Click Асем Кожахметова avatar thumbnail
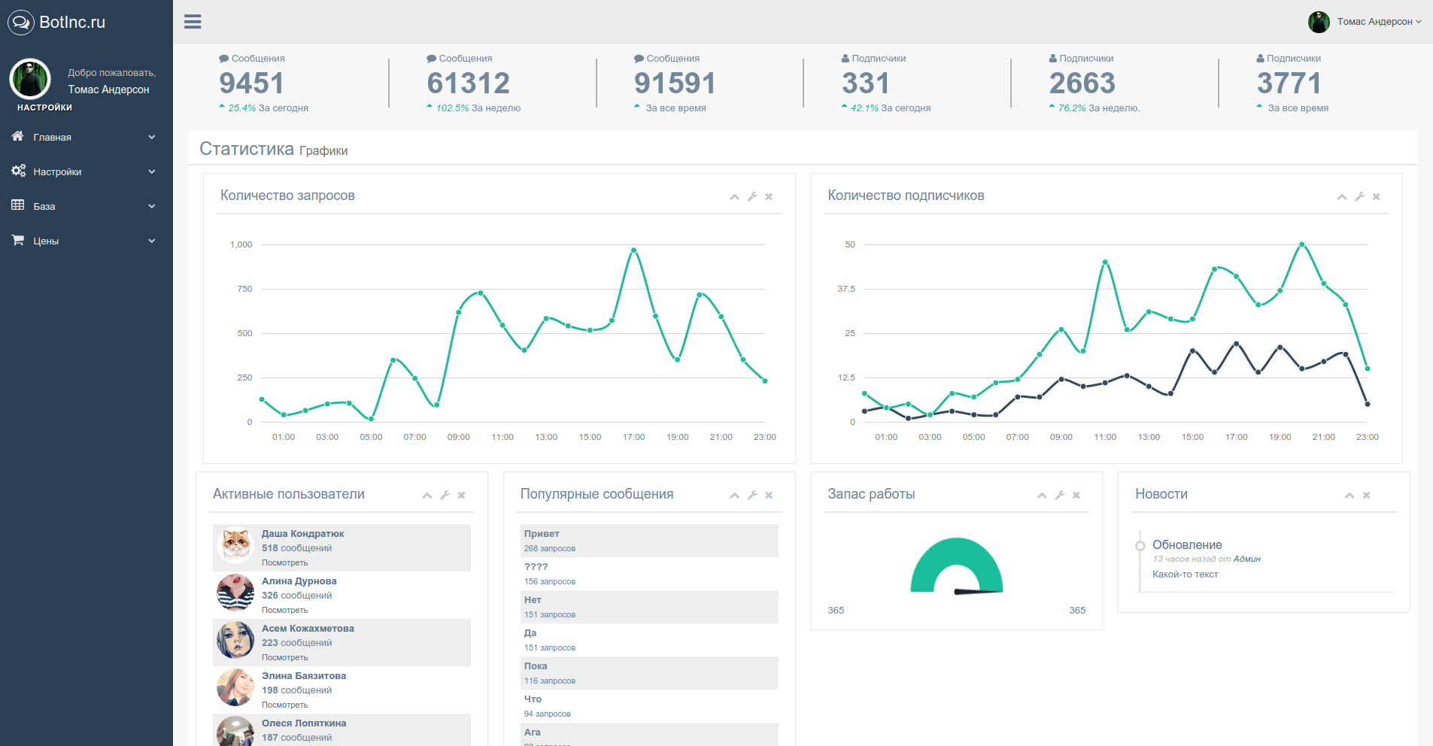1433x746 pixels. click(235, 640)
